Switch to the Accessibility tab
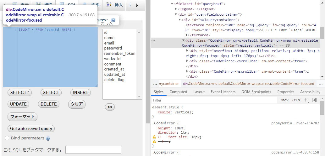The width and height of the screenshot is (325, 156). (310, 92)
